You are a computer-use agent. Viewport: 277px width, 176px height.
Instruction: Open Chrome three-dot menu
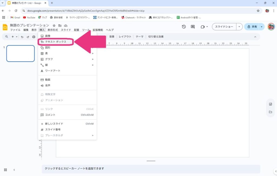tap(274, 11)
